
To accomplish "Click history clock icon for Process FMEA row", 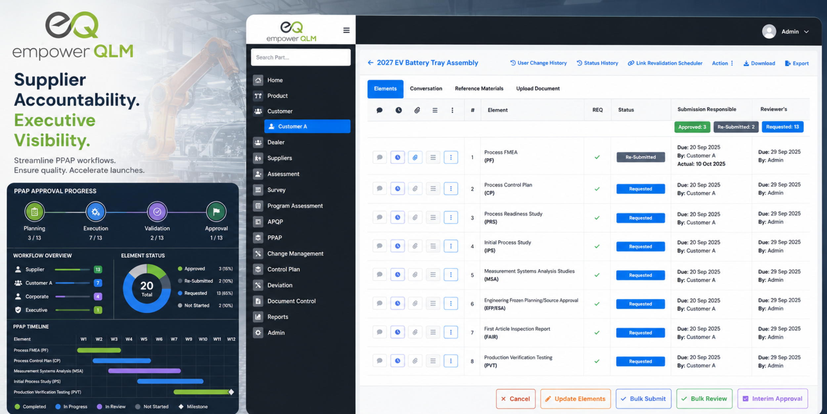I will pos(398,157).
